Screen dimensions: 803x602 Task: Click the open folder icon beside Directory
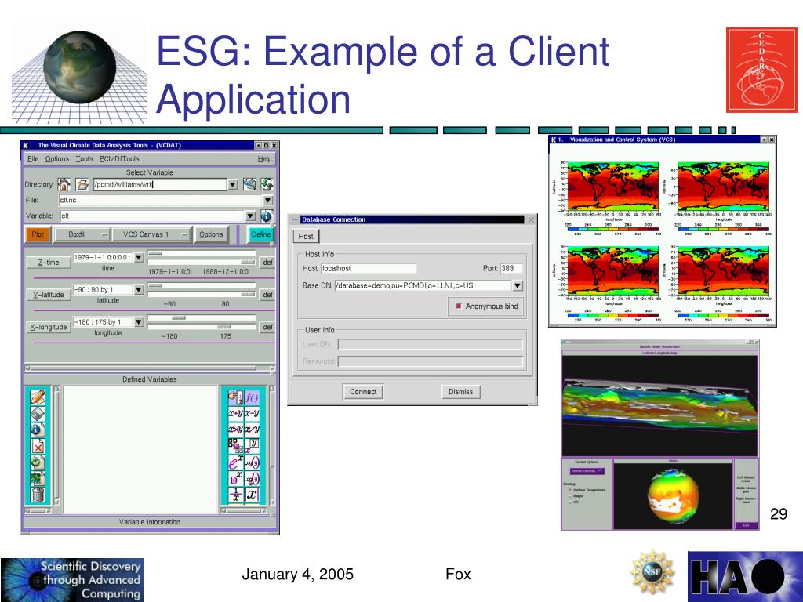82,184
